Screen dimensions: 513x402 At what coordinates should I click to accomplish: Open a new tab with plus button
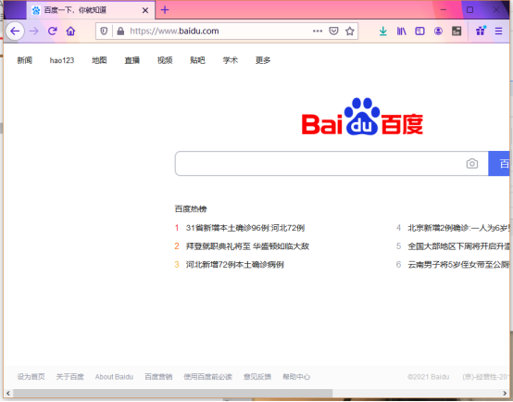(165, 10)
